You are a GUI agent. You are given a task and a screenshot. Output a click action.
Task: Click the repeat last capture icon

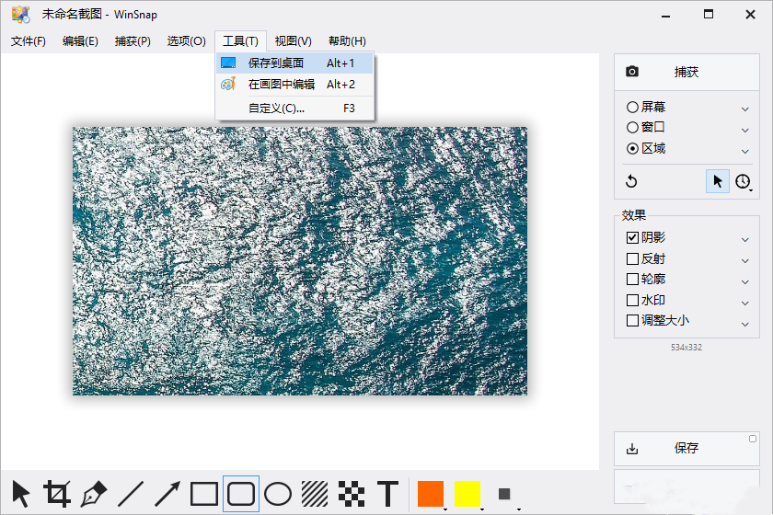631,181
